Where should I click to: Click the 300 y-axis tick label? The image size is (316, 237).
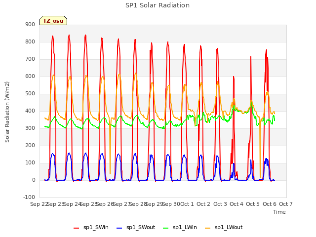30,128
